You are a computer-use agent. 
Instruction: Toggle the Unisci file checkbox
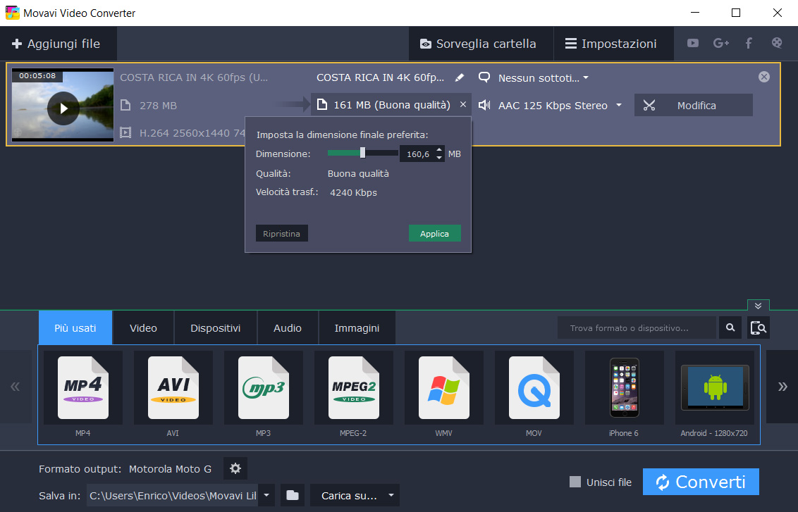tap(575, 482)
